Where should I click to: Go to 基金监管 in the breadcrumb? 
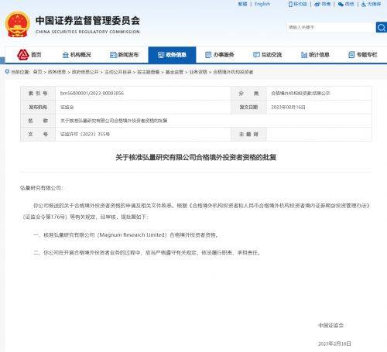[x=174, y=72]
